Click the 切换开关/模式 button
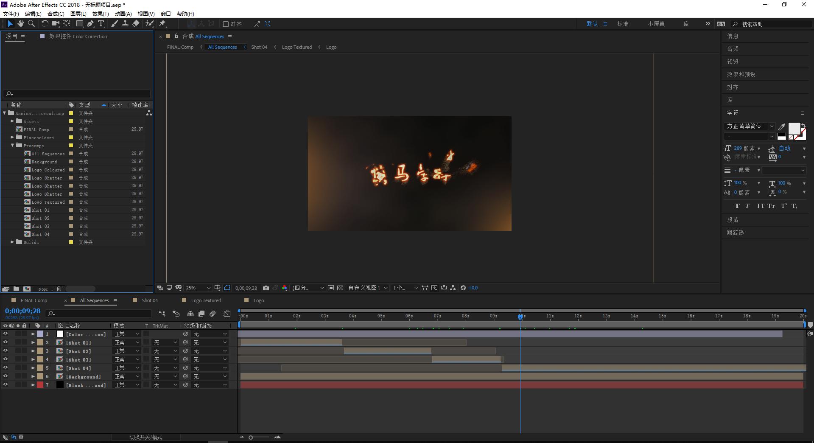 tap(145, 437)
